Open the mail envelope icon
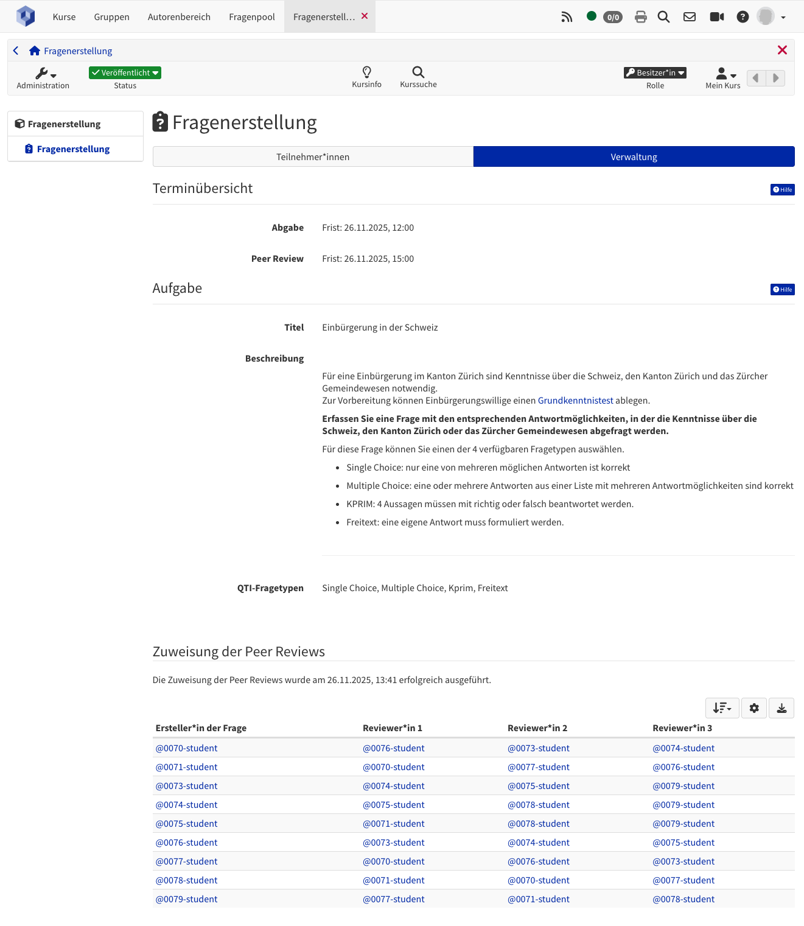The image size is (804, 926). click(x=689, y=17)
